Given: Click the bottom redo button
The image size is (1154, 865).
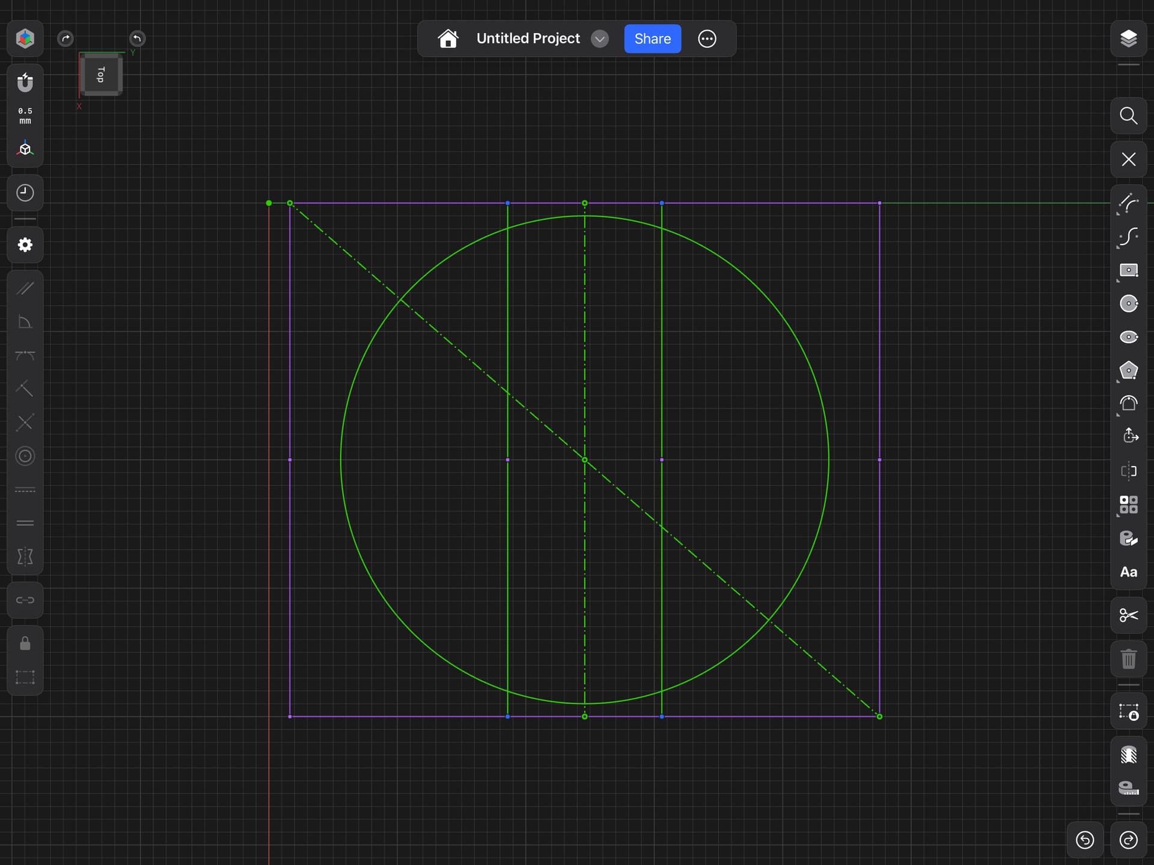Looking at the screenshot, I should click(1128, 840).
